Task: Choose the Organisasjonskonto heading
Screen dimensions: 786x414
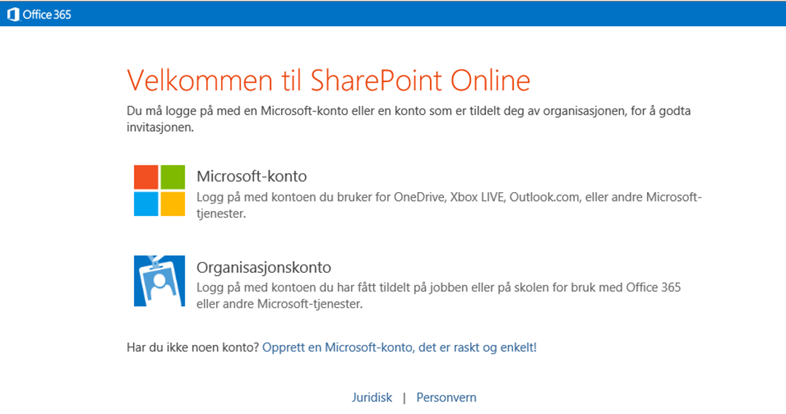Action: point(263,267)
